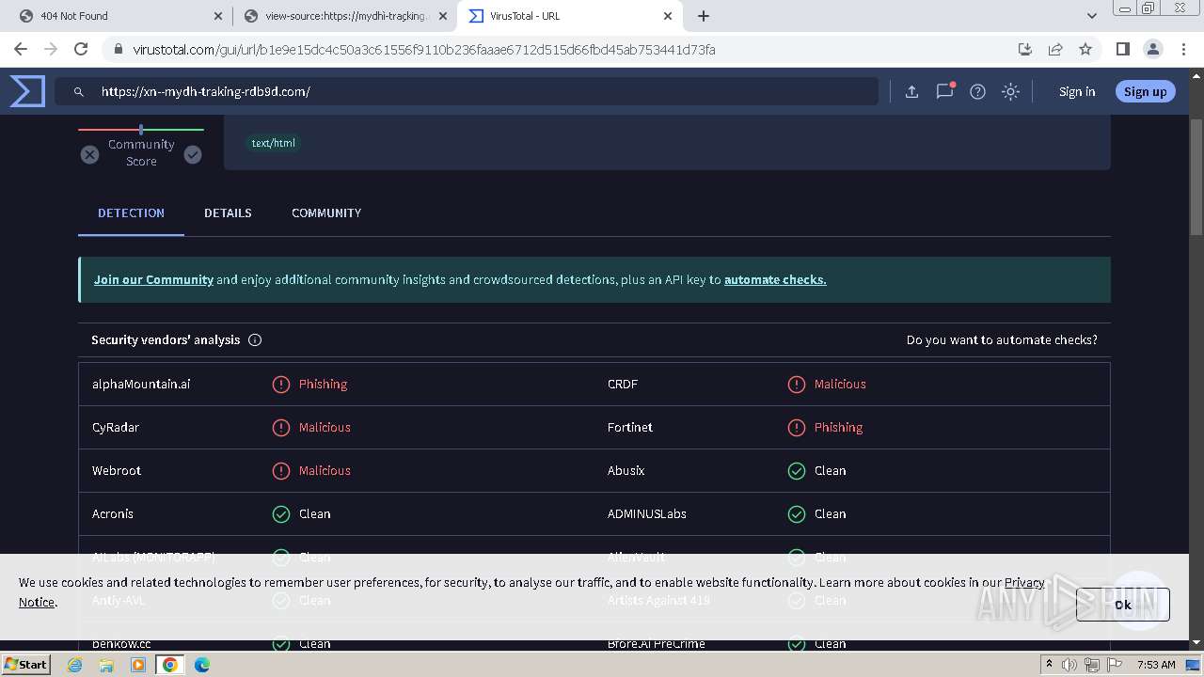Click the Sign in link

pyautogui.click(x=1077, y=91)
